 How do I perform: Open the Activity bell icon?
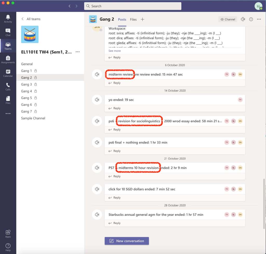coord(8,18)
